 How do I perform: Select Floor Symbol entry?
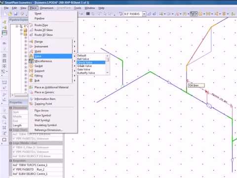(53, 115)
